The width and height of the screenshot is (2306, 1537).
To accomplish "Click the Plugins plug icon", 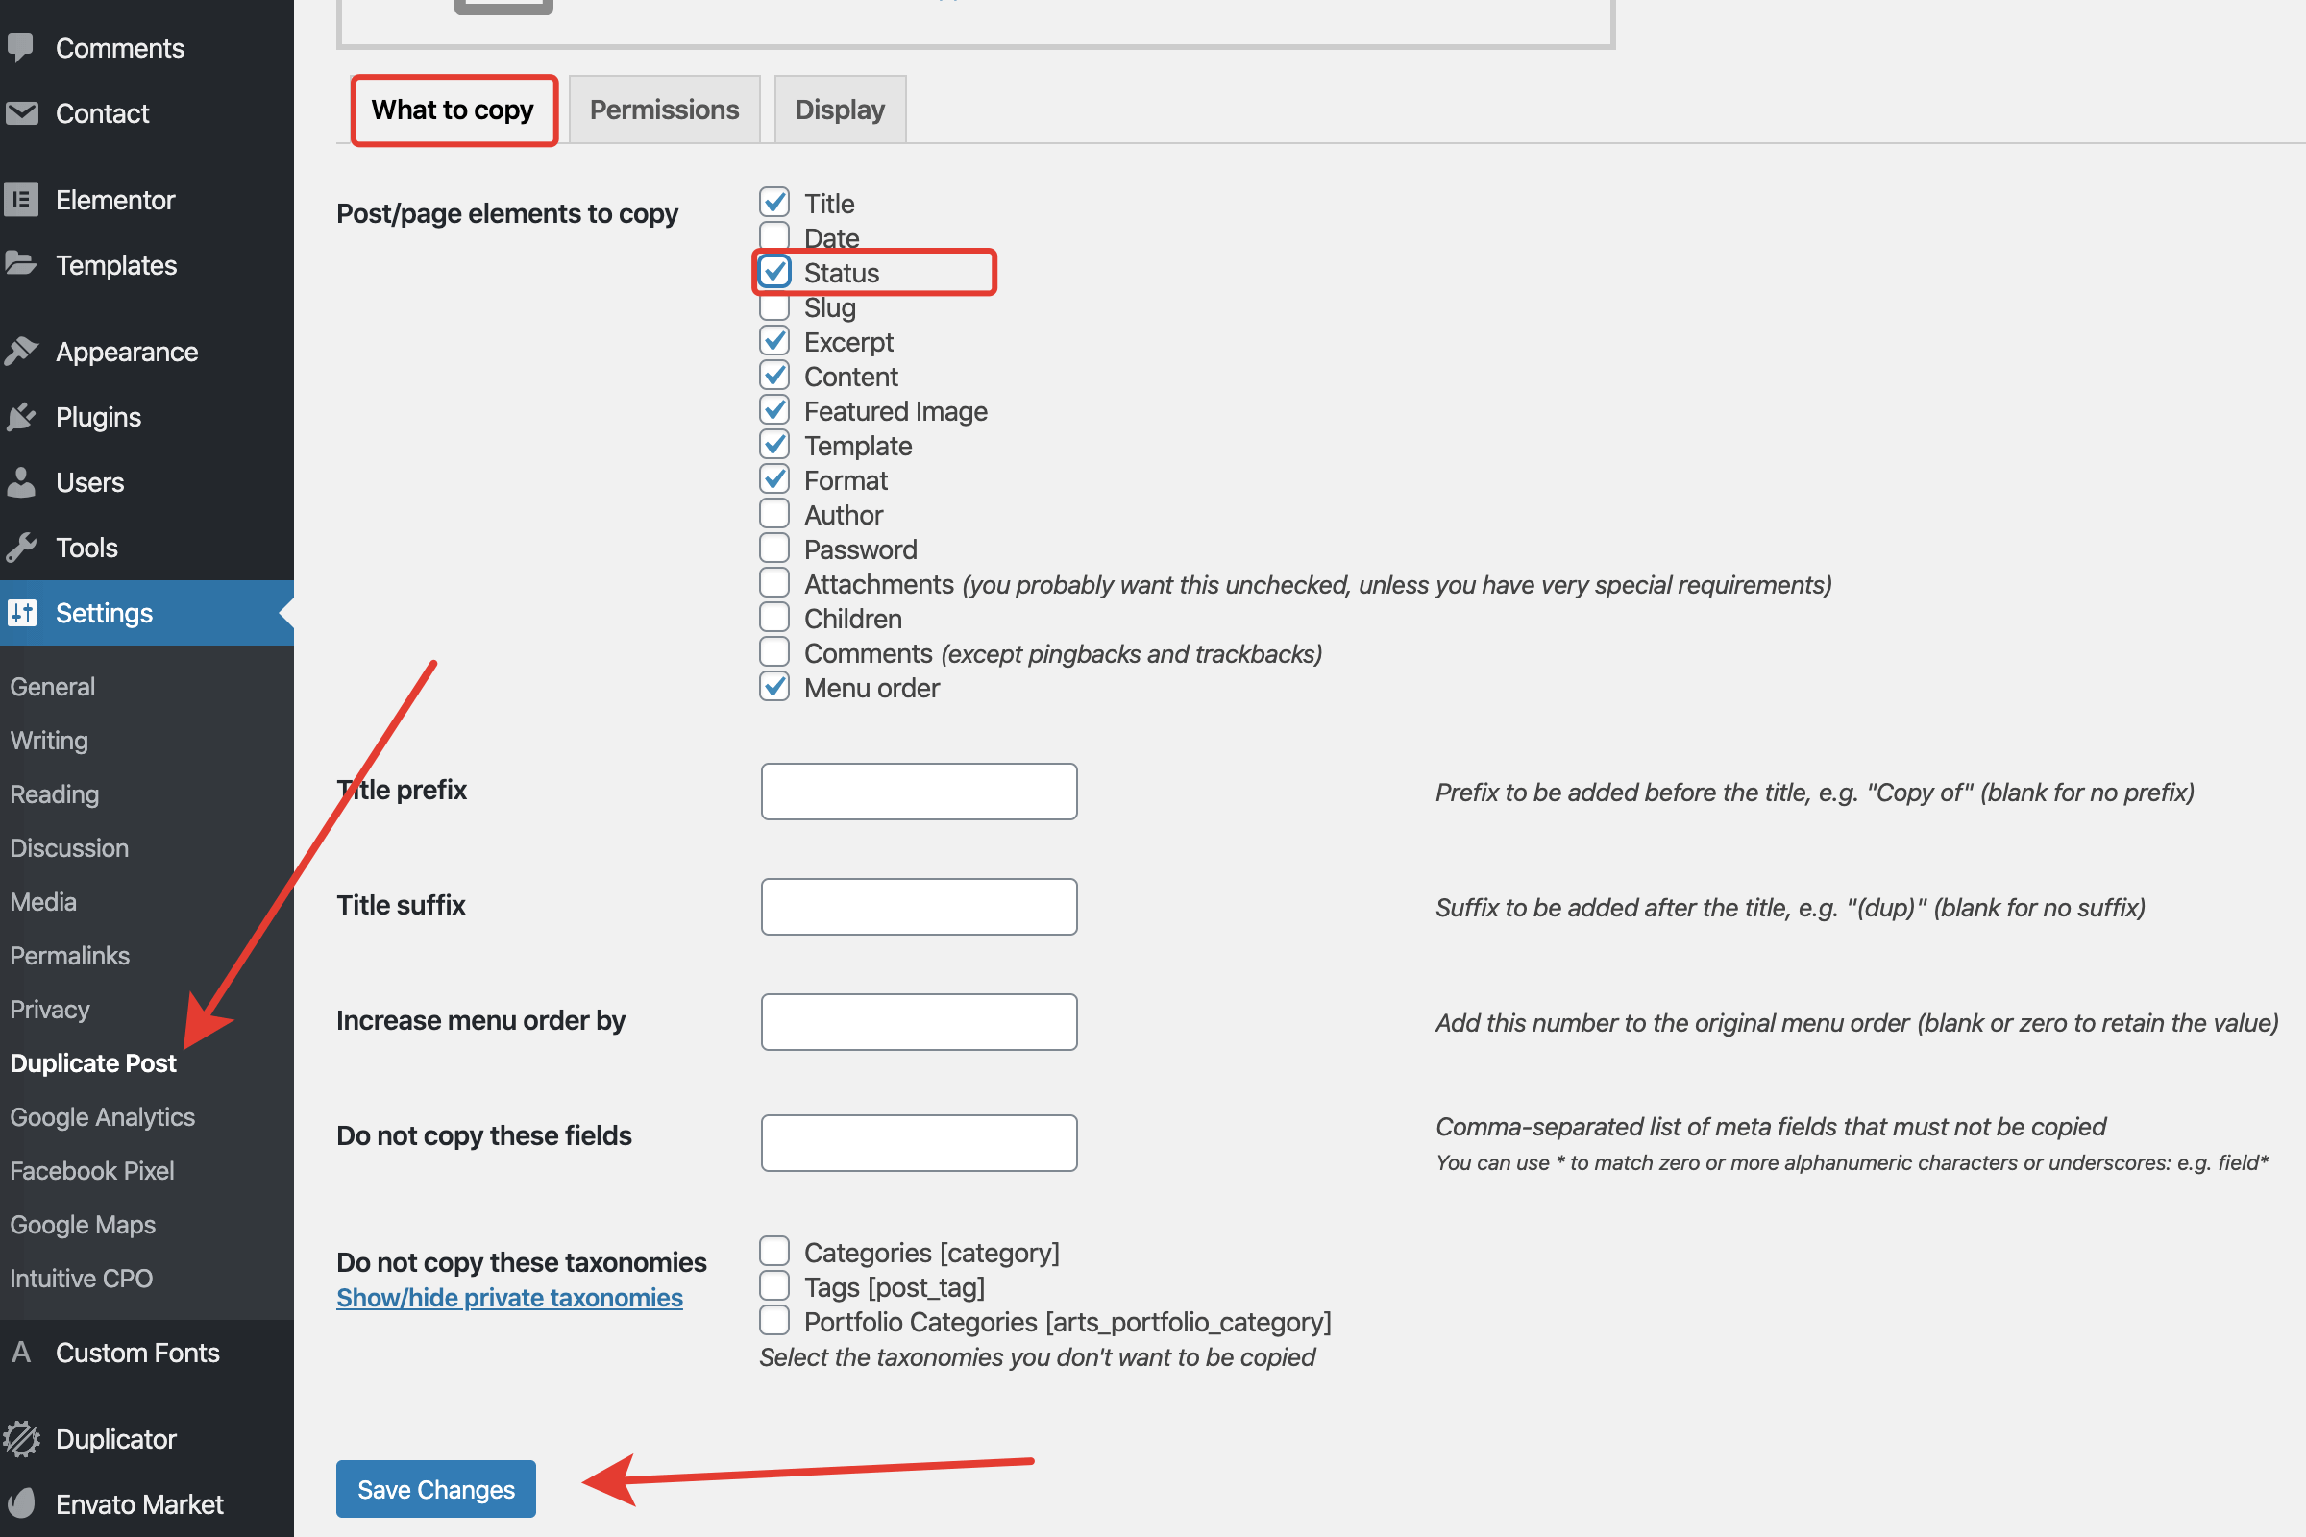I will pos(20,417).
